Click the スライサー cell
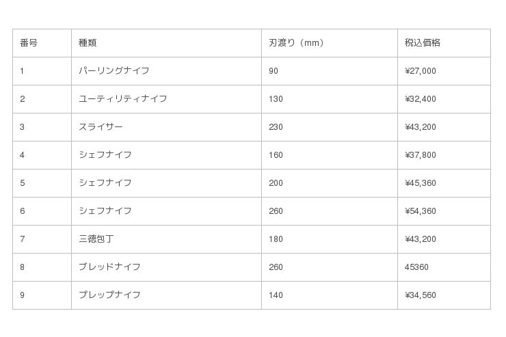The width and height of the screenshot is (506, 337). [x=101, y=127]
